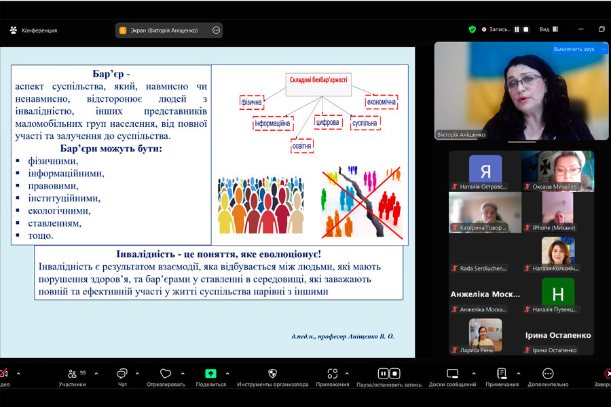Select Наталія Пузенц... participant tile

[x=558, y=294]
